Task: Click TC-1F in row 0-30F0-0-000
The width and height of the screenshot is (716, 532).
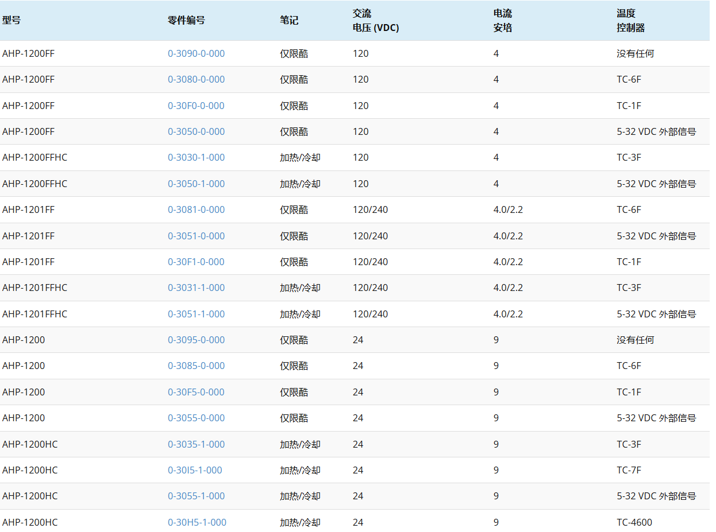Action: [629, 106]
